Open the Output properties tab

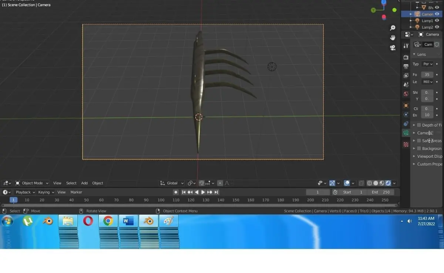(x=406, y=66)
